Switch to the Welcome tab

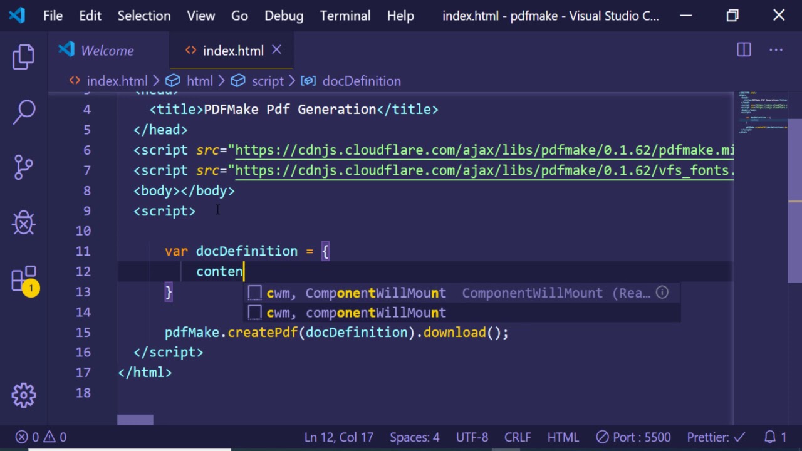click(107, 51)
